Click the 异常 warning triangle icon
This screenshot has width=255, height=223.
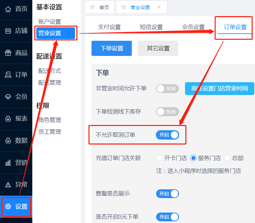coord(8,185)
